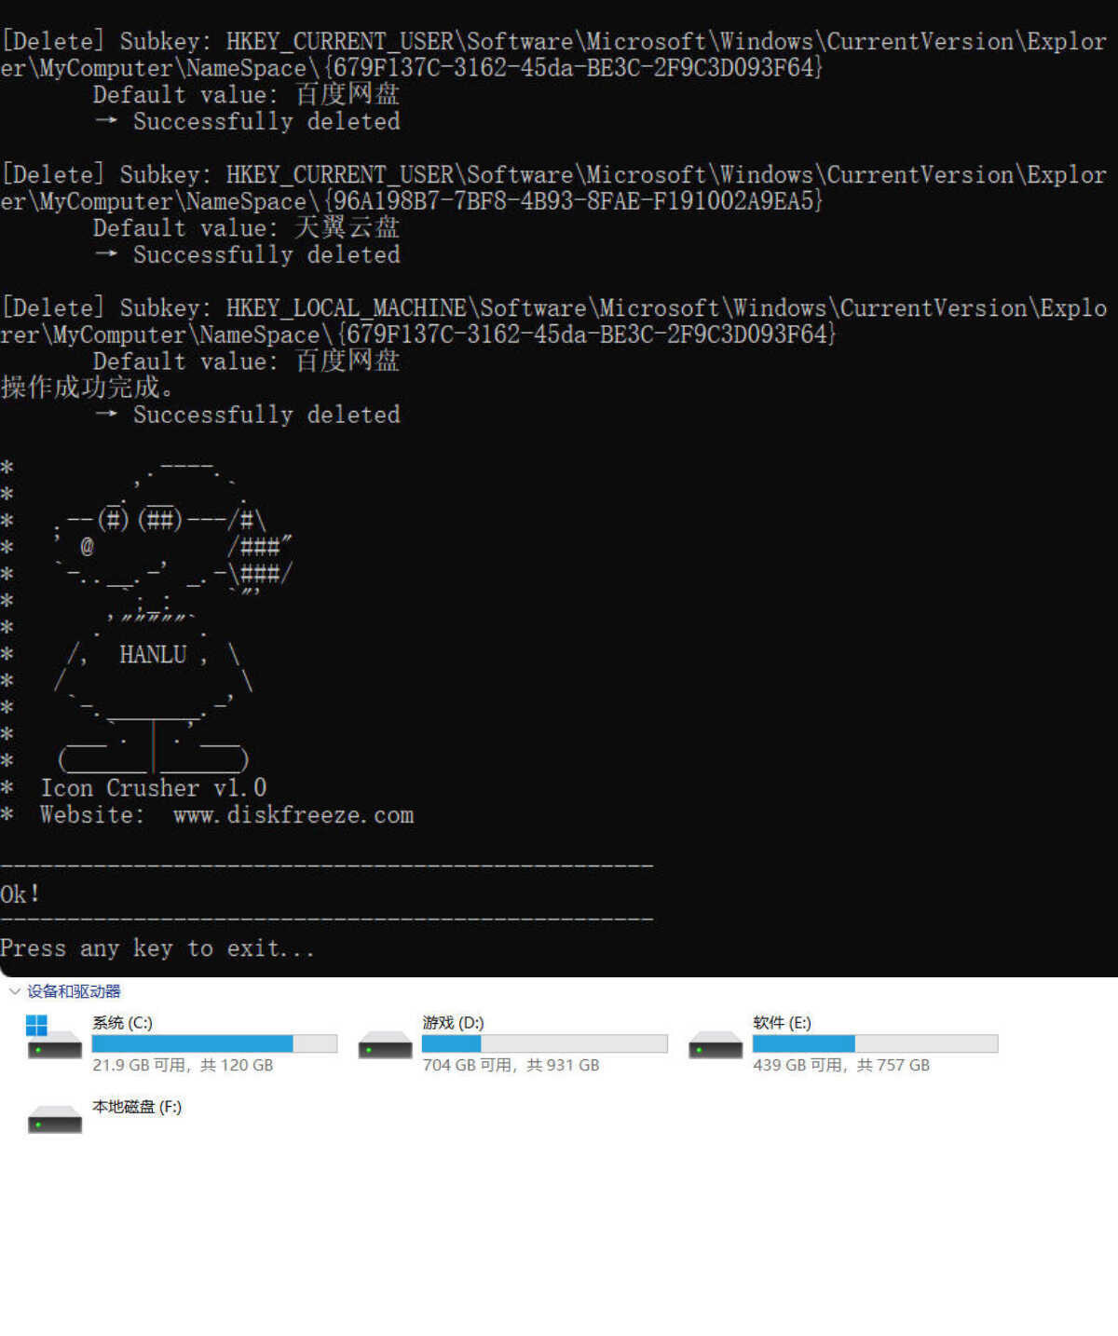Click the 游戏 (D:) drive name
Screen dimensions: 1118x1336
[x=453, y=1022]
